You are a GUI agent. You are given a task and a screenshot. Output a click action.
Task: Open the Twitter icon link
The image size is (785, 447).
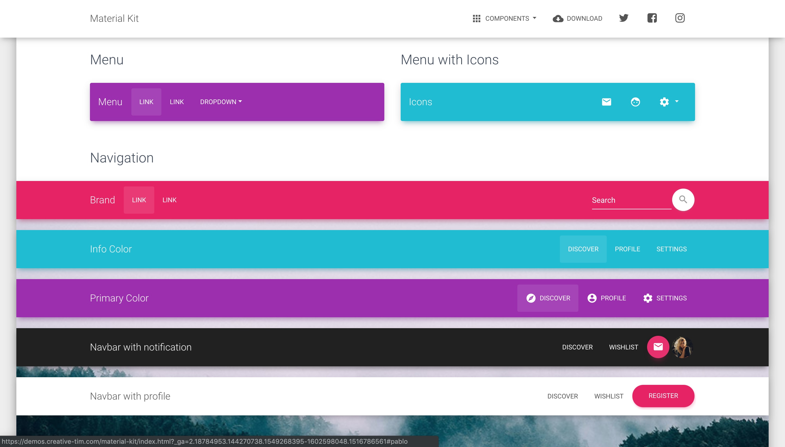[624, 18]
